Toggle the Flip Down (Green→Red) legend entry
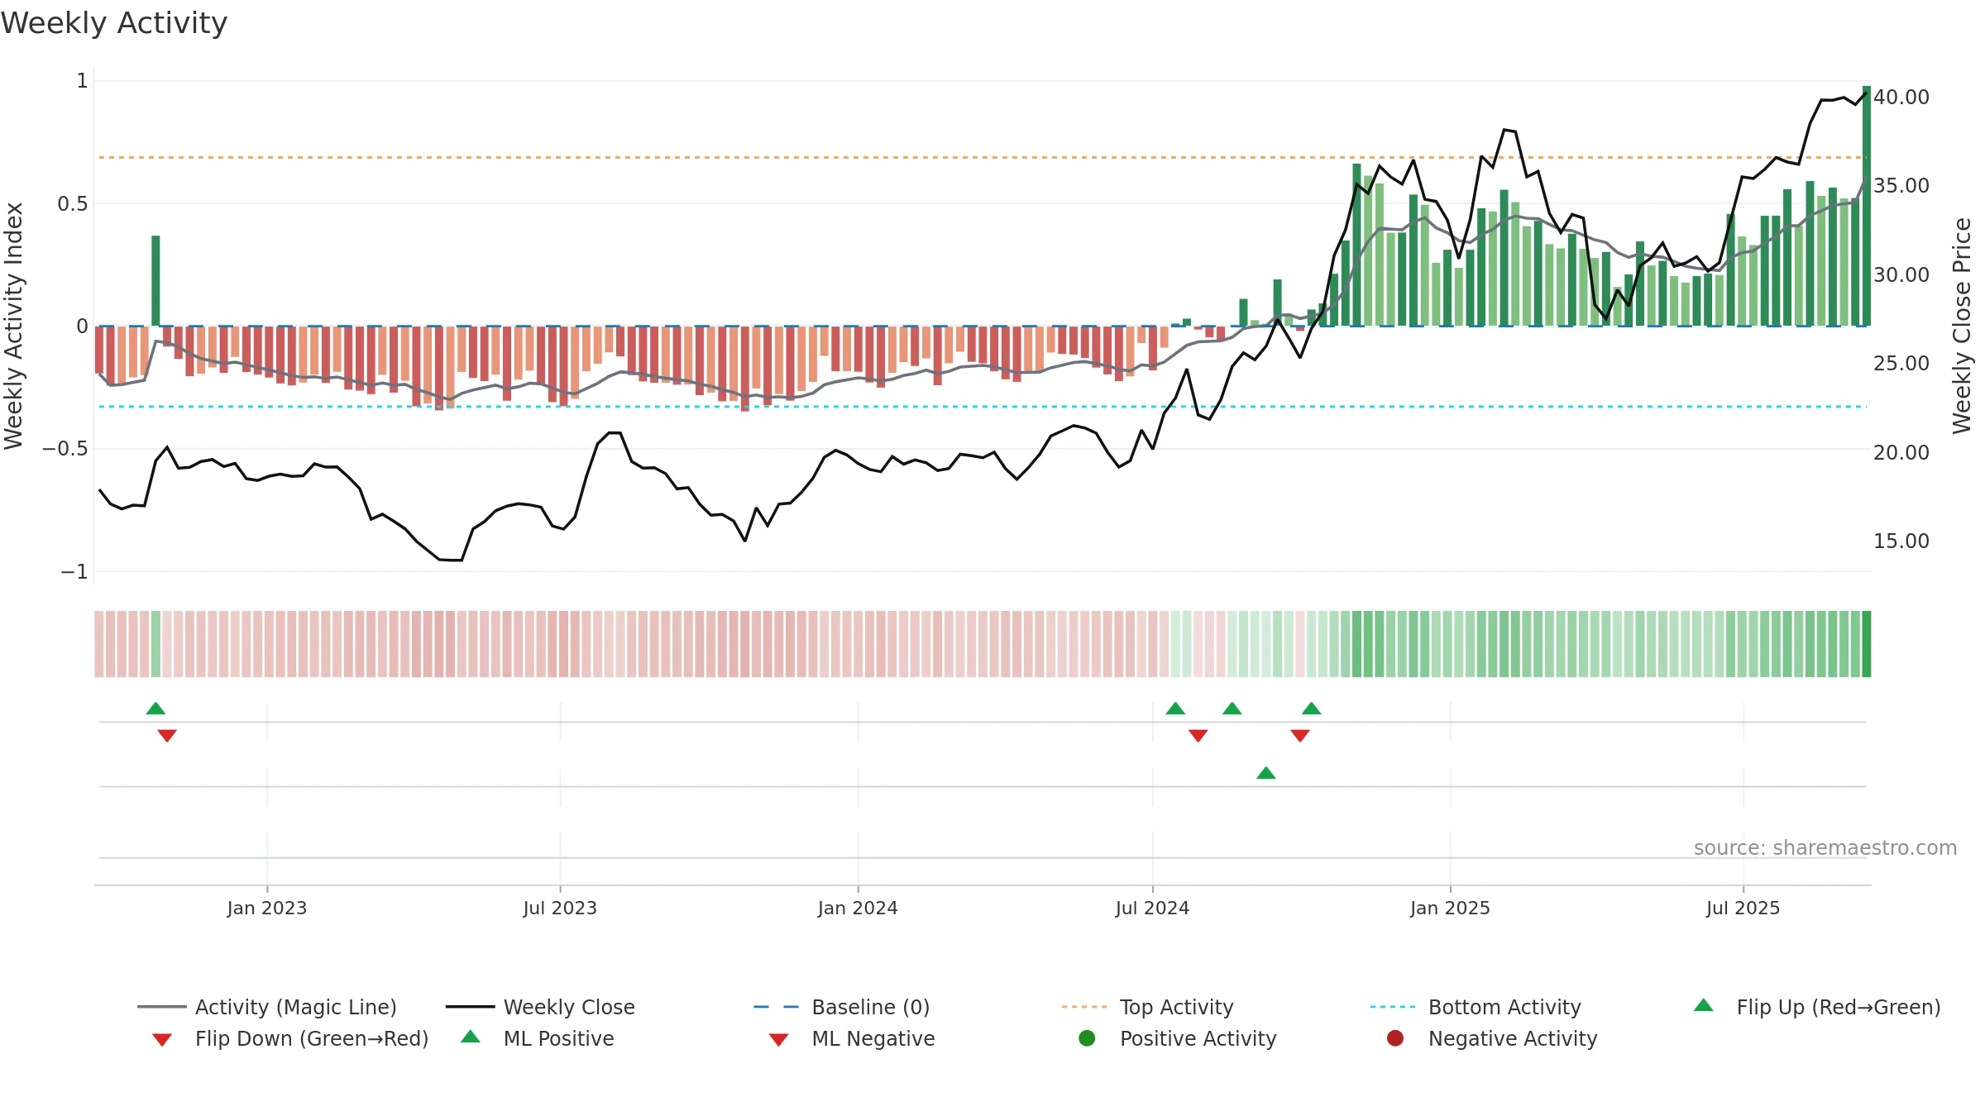The image size is (1985, 1116). pyautogui.click(x=290, y=1038)
